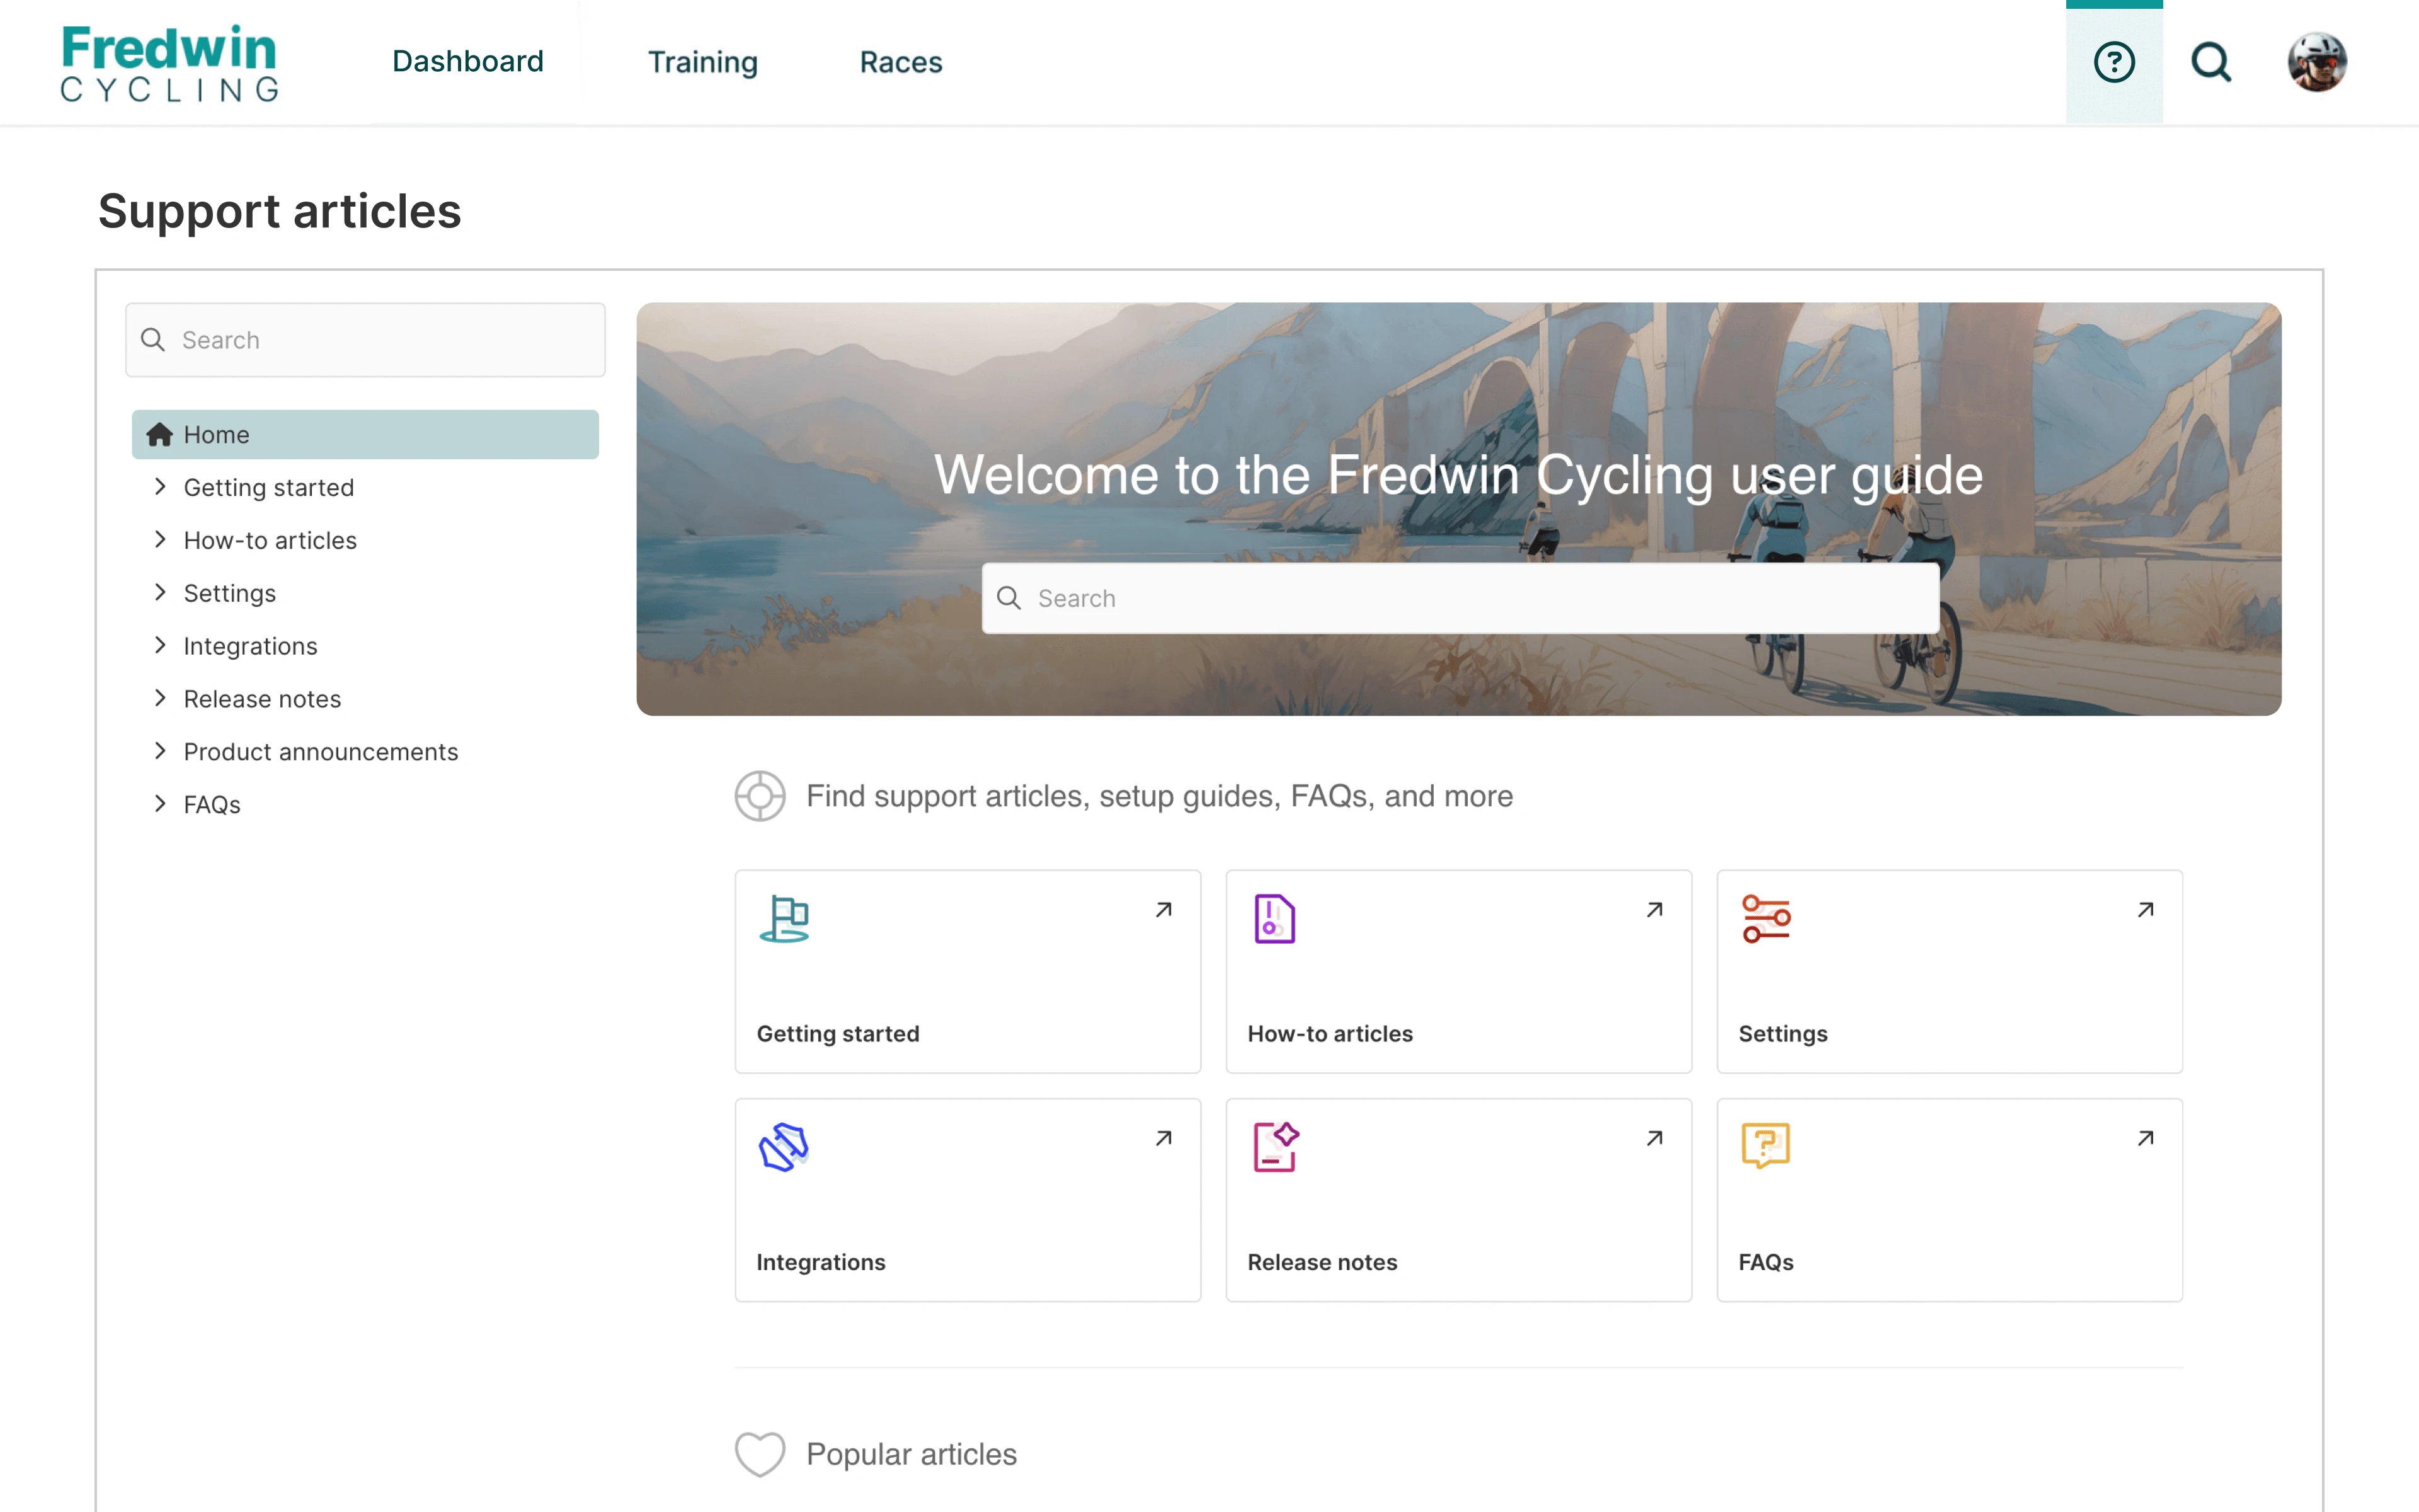Click the How-to articles document icon
Viewport: 2419px width, 1512px height.
(x=1274, y=918)
